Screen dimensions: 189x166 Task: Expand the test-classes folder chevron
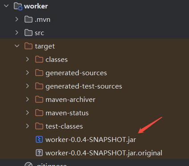coord(28,126)
